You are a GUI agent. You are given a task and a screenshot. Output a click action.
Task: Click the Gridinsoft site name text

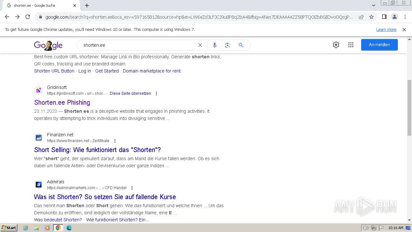[57, 87]
